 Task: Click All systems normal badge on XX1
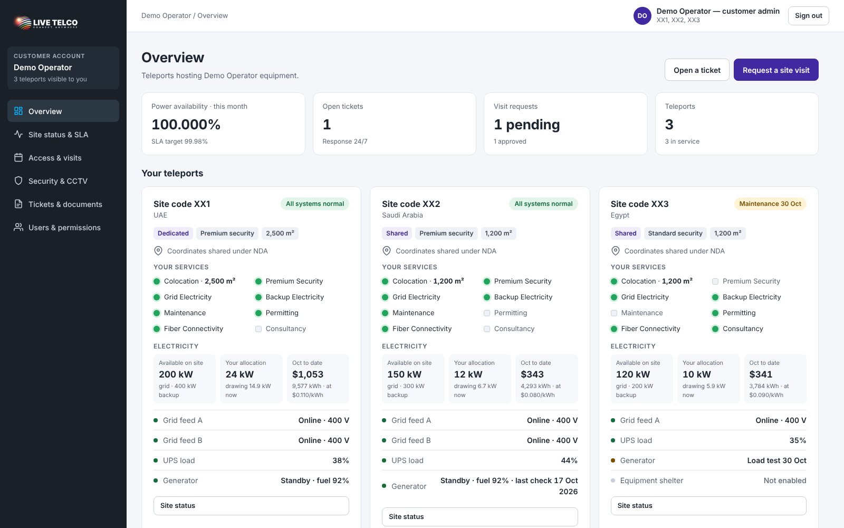coord(315,204)
